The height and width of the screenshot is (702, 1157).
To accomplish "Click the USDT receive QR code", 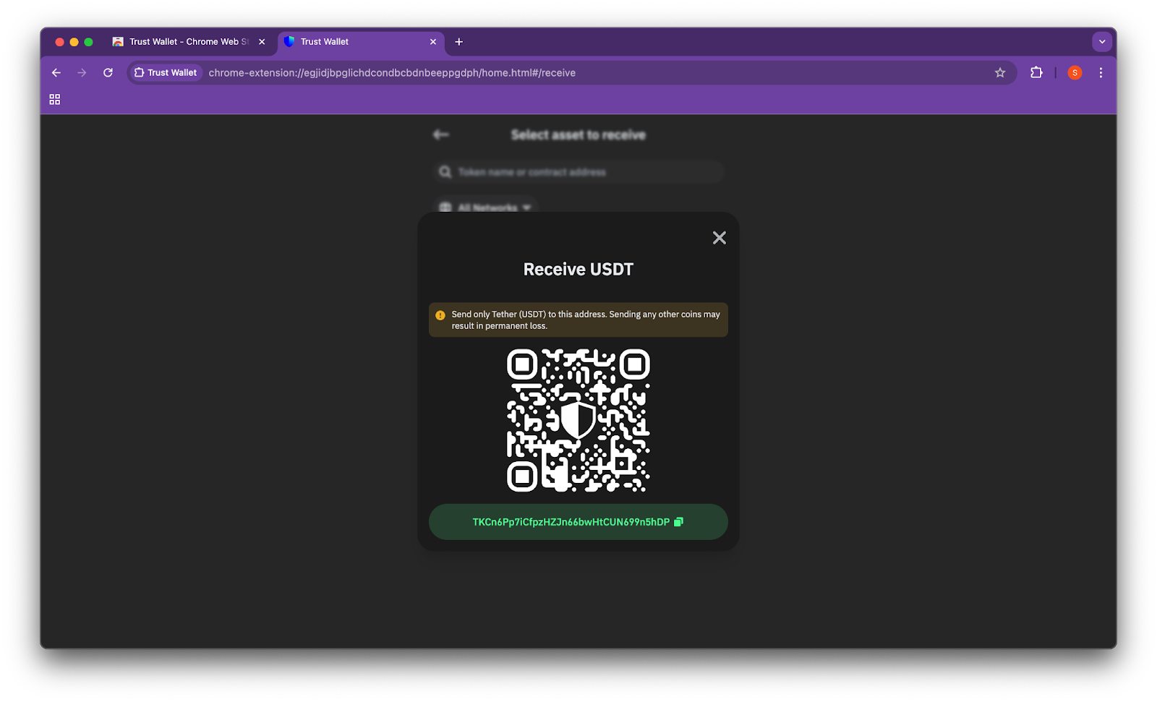I will 578,421.
